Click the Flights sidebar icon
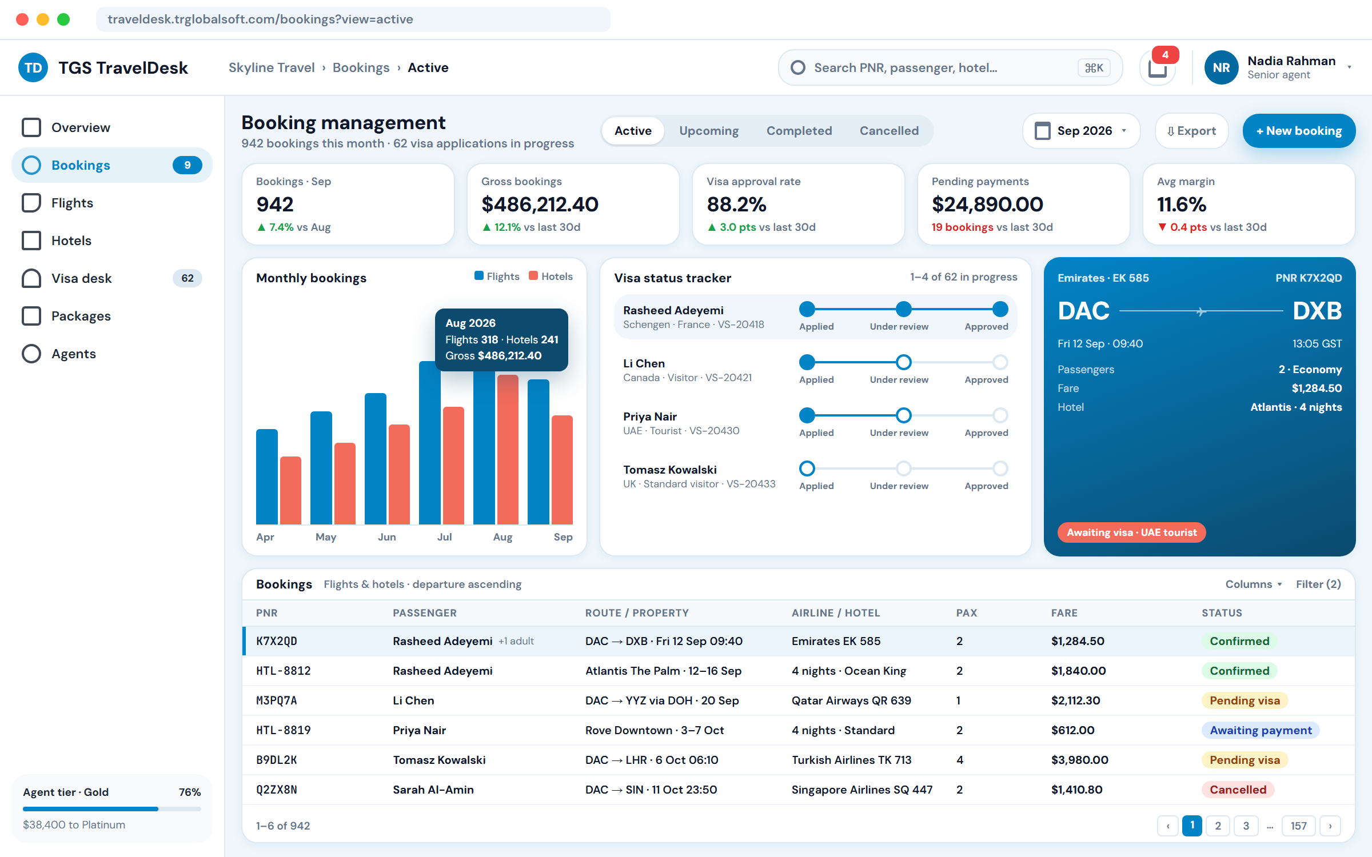Image resolution: width=1372 pixels, height=857 pixels. [31, 203]
